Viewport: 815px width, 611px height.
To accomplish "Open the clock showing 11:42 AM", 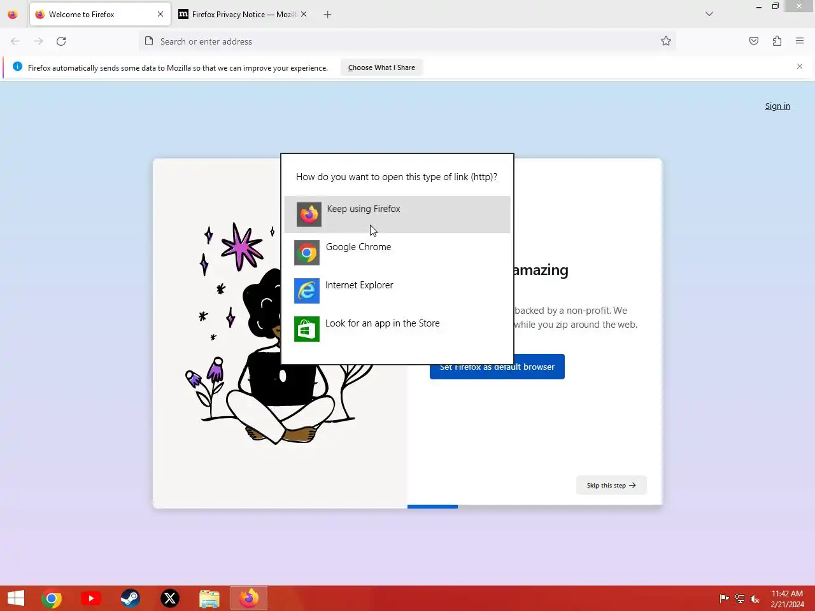I will click(x=788, y=598).
